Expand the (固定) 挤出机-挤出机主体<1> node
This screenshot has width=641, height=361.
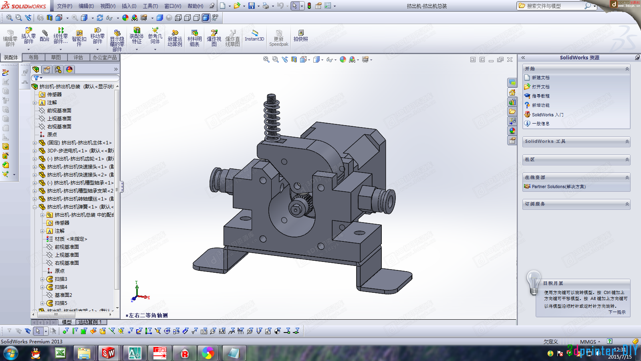point(34,143)
